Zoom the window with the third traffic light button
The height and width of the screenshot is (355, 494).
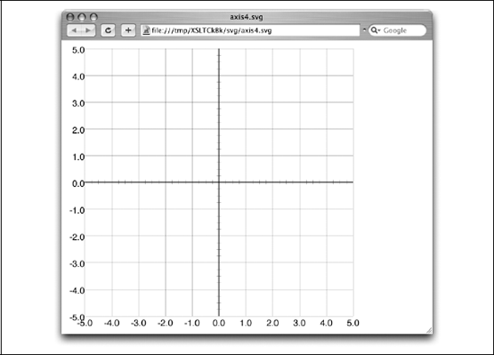[x=94, y=17]
